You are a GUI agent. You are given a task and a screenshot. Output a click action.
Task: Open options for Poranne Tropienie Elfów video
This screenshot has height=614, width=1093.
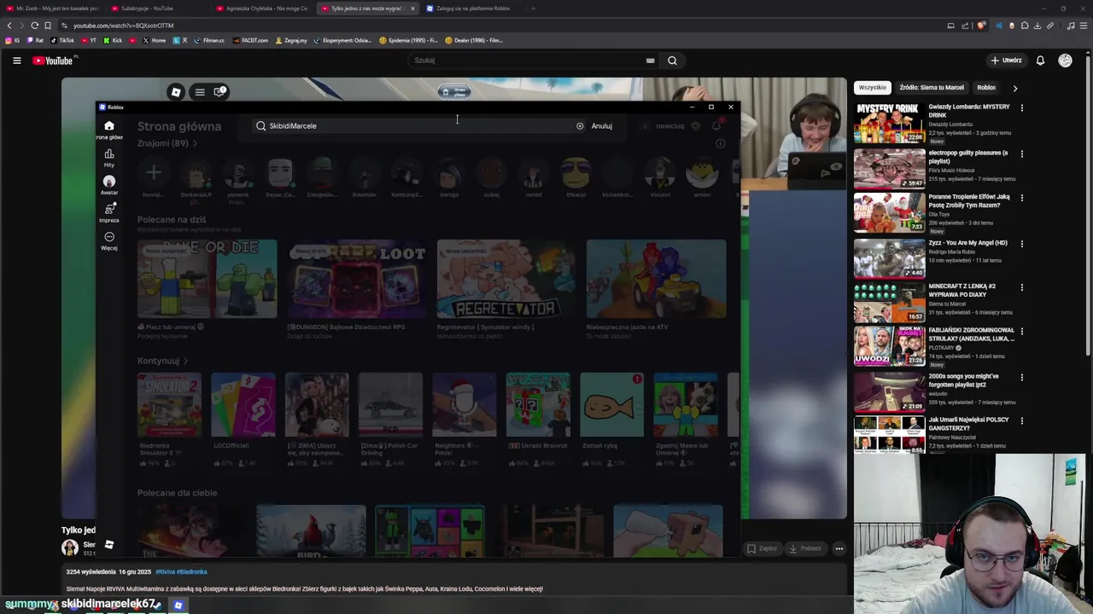1021,198
